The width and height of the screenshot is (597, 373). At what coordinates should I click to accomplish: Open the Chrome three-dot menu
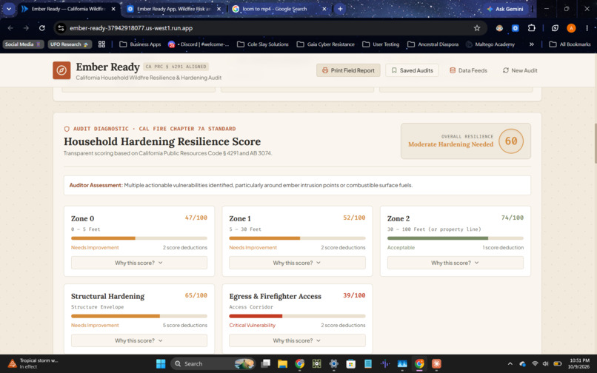tap(587, 28)
